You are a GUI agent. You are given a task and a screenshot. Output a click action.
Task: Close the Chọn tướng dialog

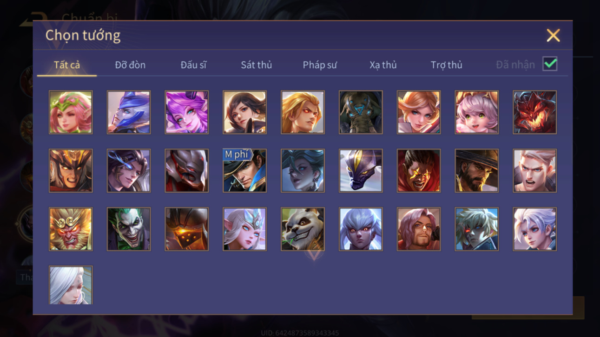pyautogui.click(x=553, y=35)
